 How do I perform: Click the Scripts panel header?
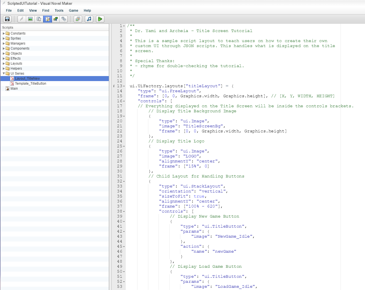(x=8, y=28)
